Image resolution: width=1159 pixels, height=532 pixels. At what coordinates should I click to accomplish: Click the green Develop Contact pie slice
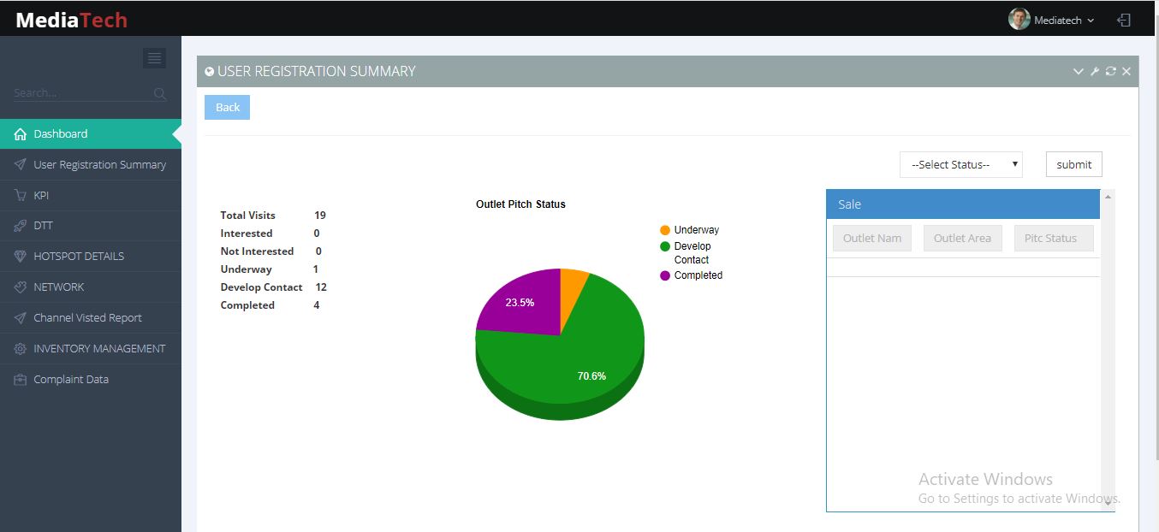(x=574, y=359)
